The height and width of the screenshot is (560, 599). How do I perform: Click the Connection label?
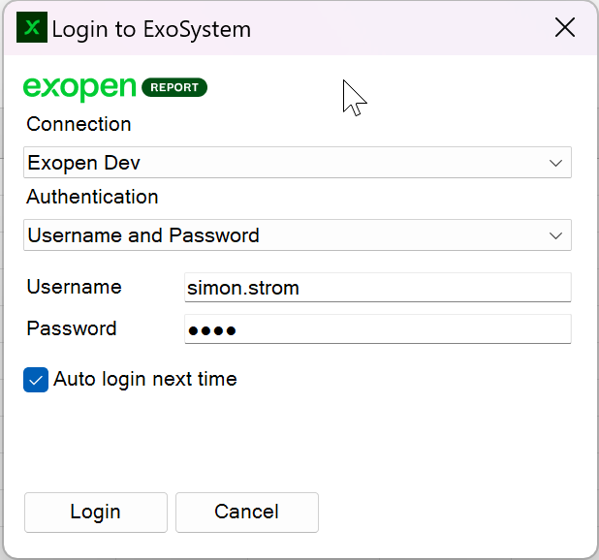[79, 124]
